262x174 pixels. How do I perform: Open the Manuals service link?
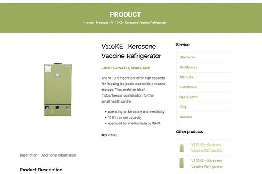[186, 77]
